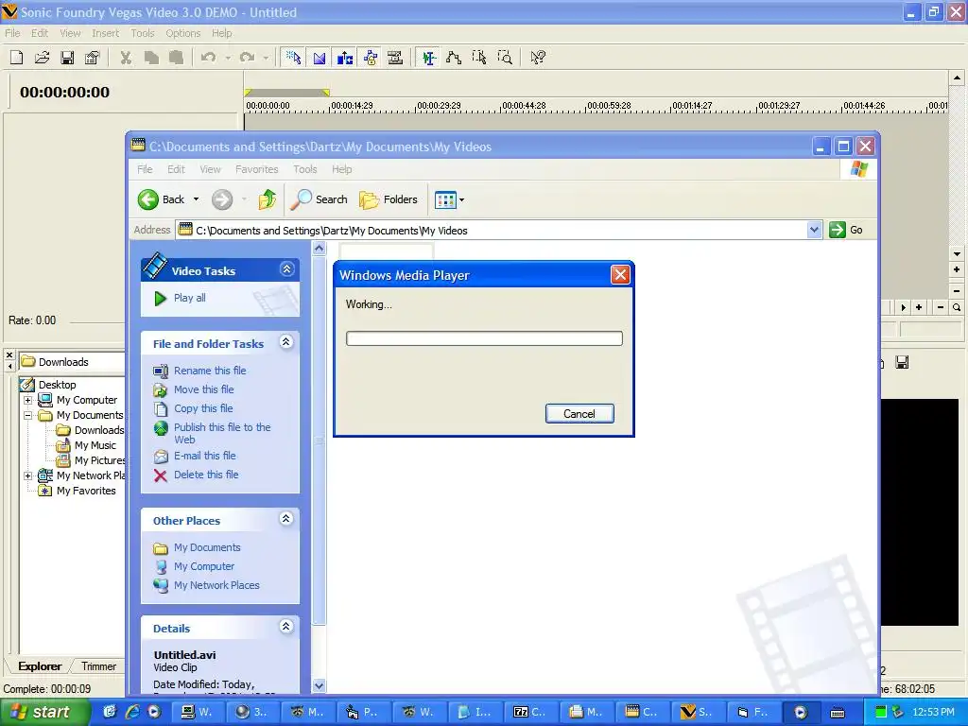Zoom out track height with minus button
This screenshot has width=968, height=726.
[x=957, y=290]
